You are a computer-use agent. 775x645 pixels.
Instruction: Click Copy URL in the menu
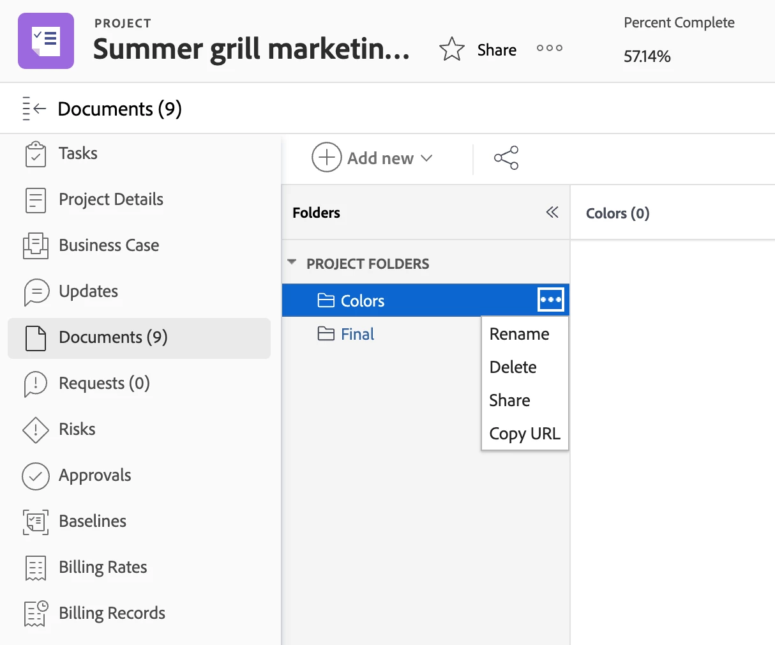(x=524, y=434)
